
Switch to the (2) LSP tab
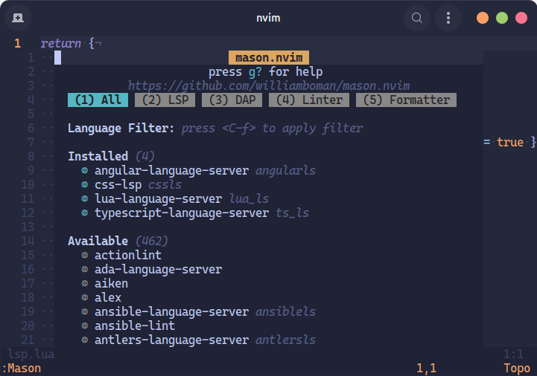165,100
